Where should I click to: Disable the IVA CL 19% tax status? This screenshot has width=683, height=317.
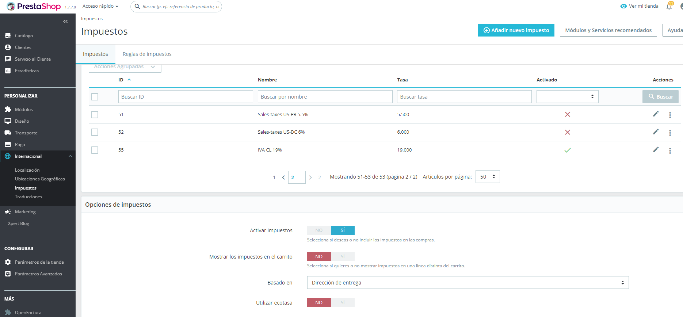click(x=568, y=150)
